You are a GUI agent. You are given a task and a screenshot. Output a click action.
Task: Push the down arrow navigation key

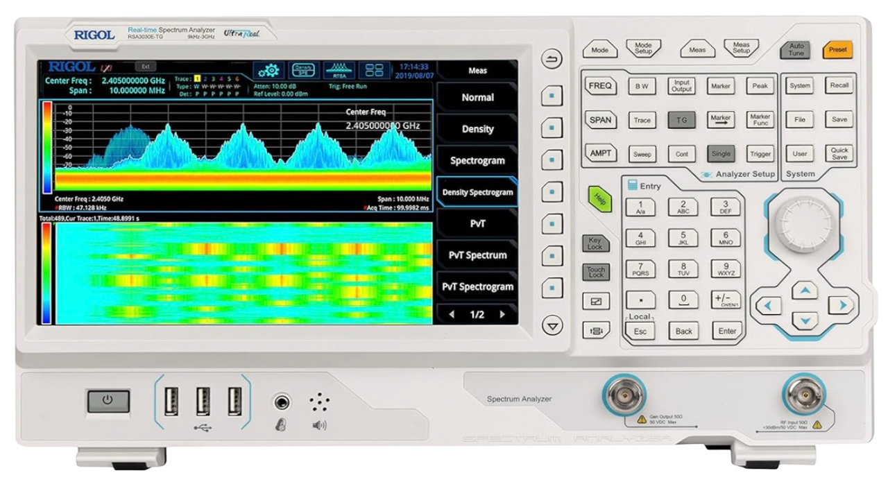805,321
